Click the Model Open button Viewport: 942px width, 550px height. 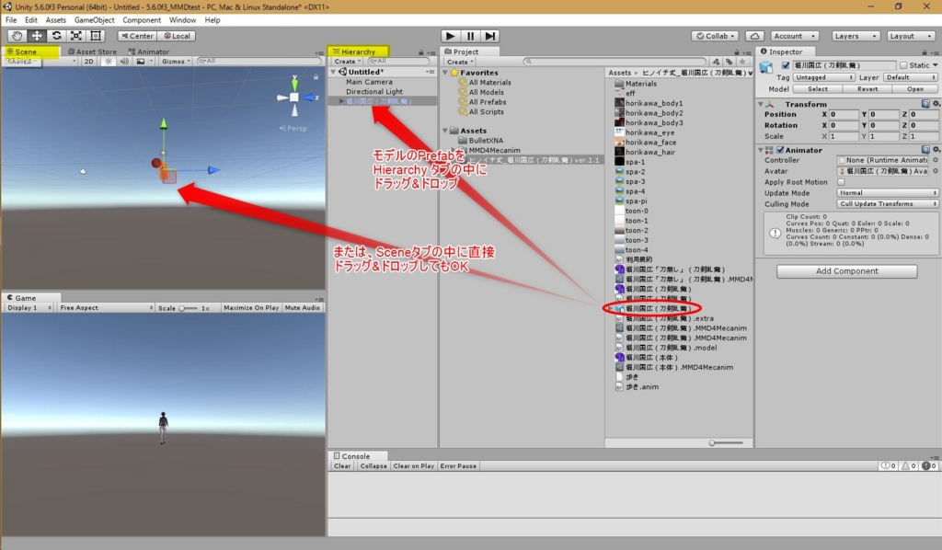click(914, 89)
